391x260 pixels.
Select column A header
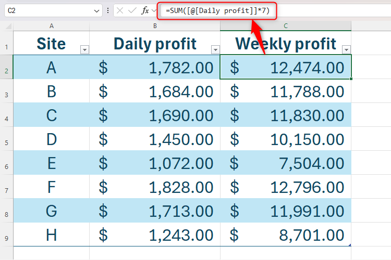pyautogui.click(x=52, y=26)
